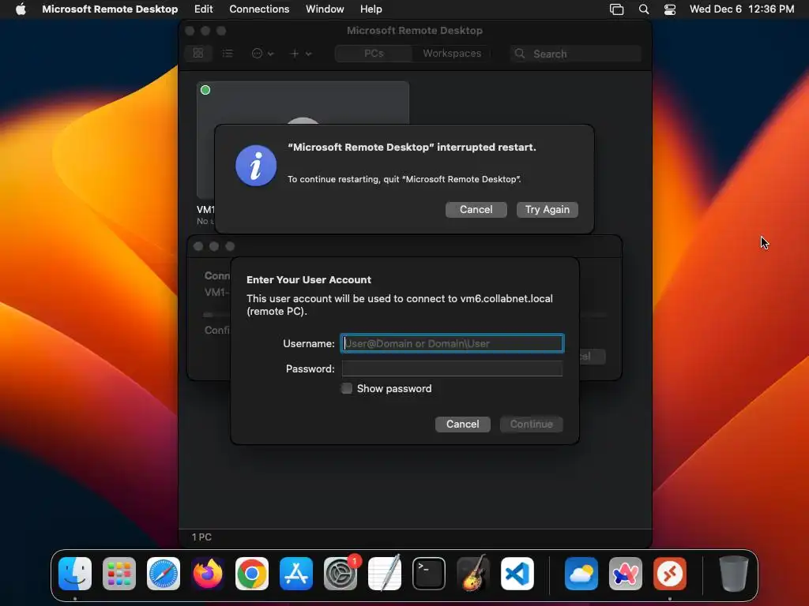Enable Show password checkbox
Viewport: 809px width, 606px height.
tap(347, 388)
